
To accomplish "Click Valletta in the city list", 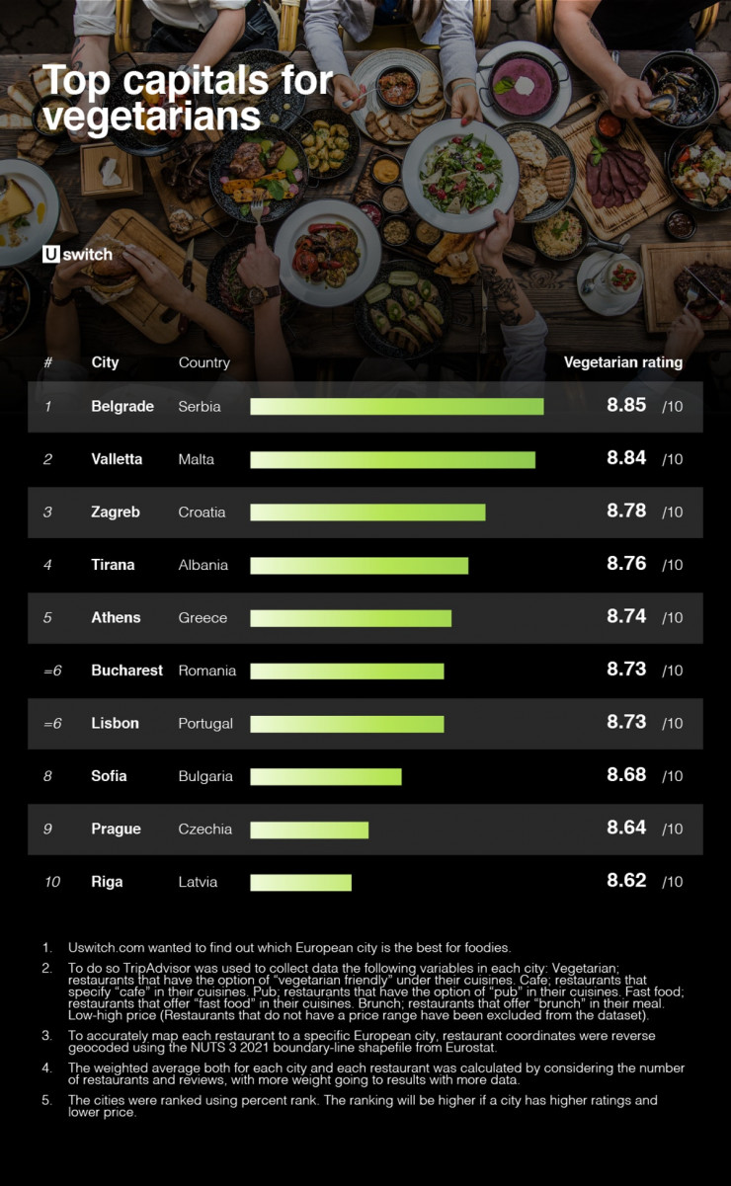I will click(117, 459).
